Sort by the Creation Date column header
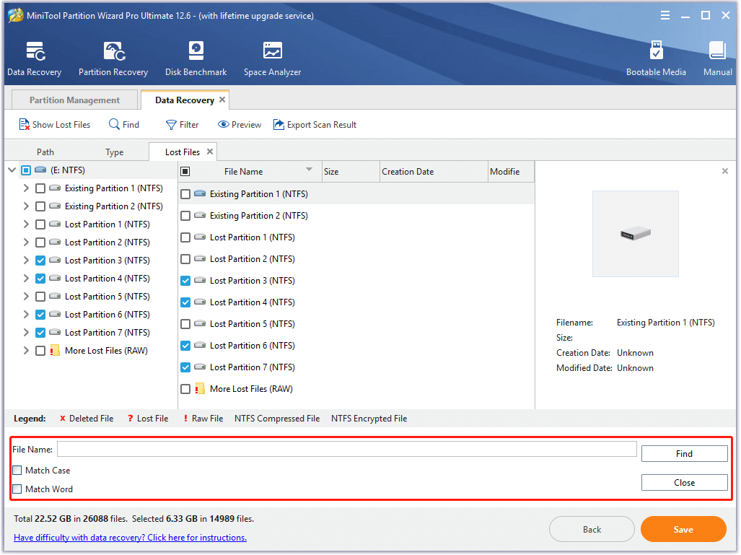This screenshot has width=741, height=555. [434, 172]
